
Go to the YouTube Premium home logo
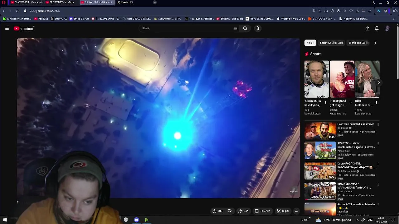click(x=24, y=28)
